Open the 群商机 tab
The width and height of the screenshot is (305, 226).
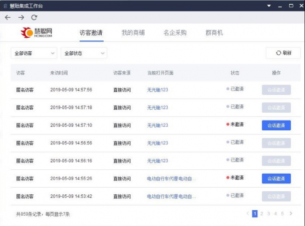tap(214, 33)
